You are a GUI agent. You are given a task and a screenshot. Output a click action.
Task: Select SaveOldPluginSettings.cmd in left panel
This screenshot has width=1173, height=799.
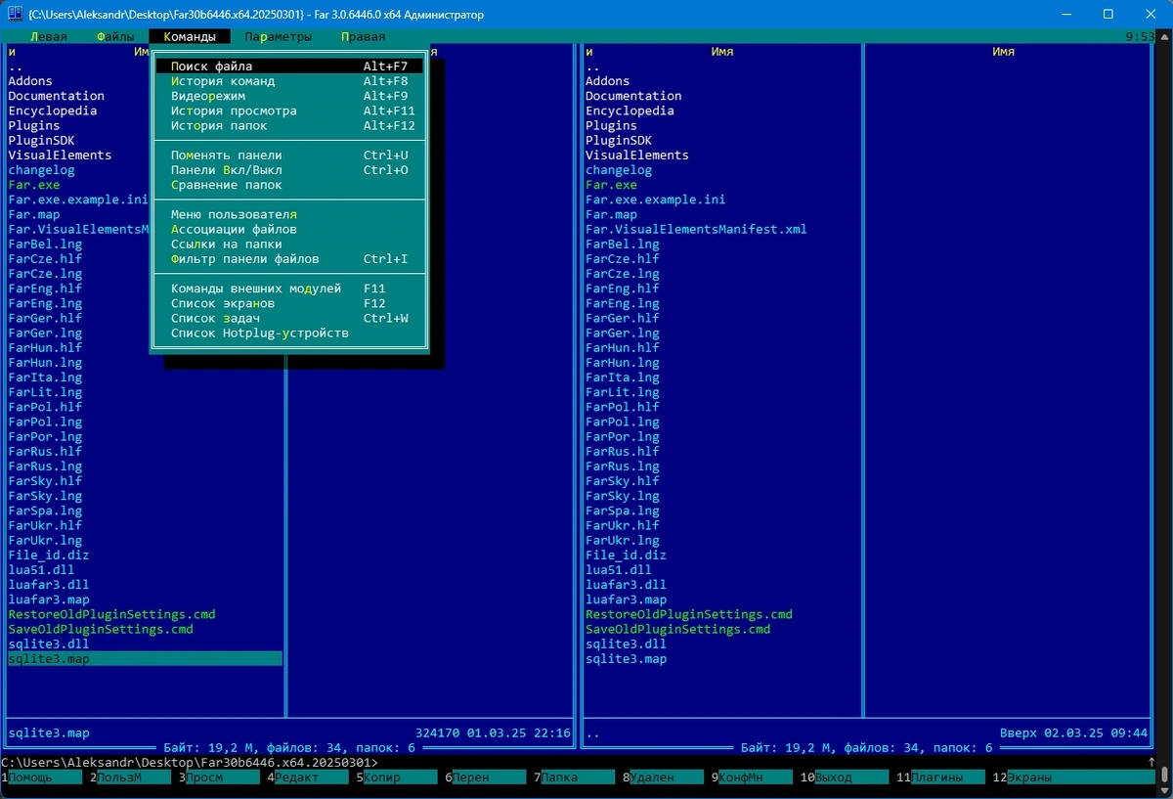pyautogui.click(x=101, y=629)
